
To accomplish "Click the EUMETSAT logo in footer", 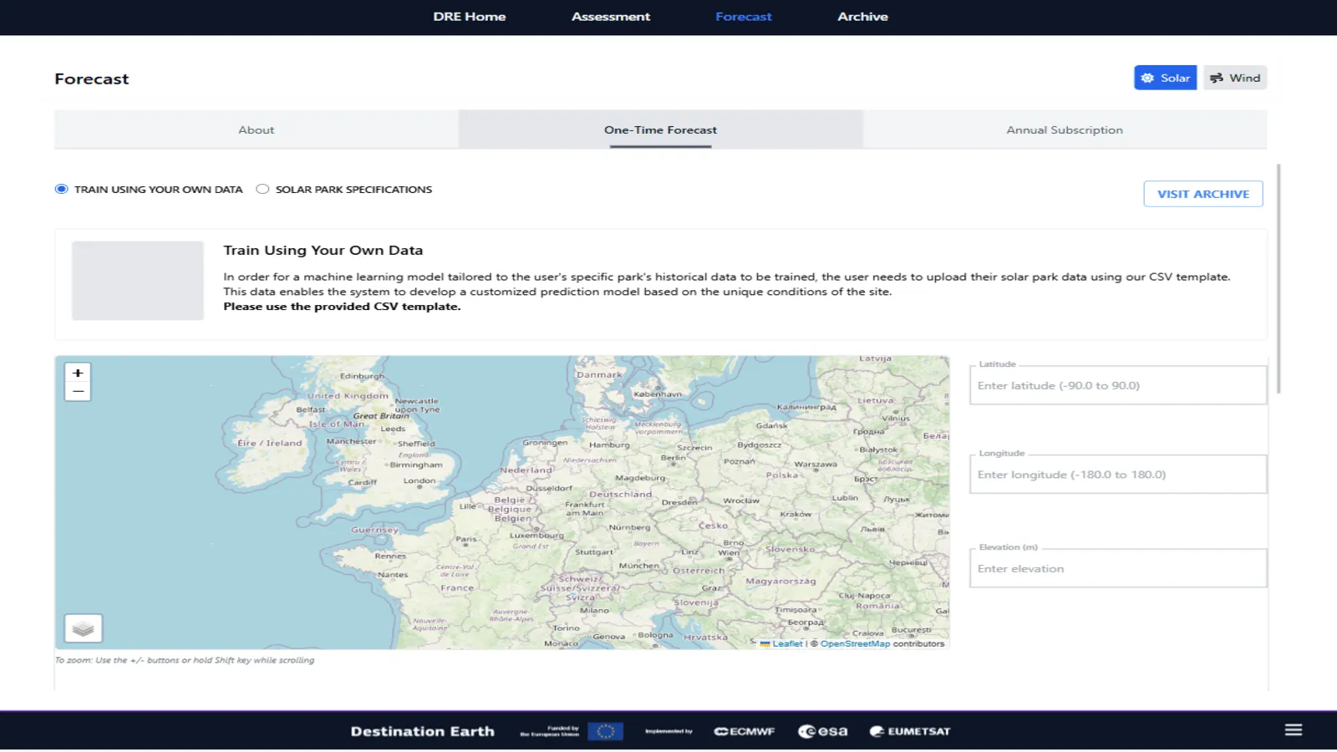I will coord(910,731).
